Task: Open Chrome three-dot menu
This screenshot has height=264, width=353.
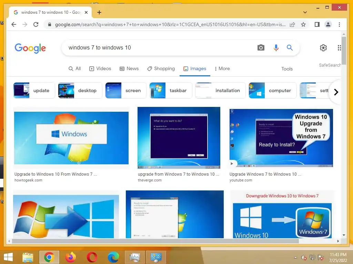Action: tap(339, 24)
